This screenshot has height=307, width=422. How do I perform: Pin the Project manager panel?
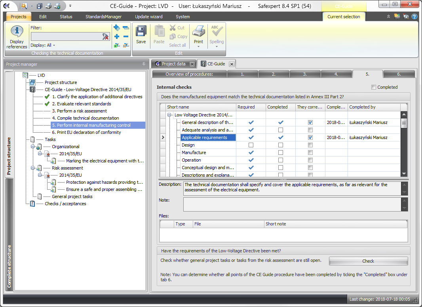click(144, 64)
